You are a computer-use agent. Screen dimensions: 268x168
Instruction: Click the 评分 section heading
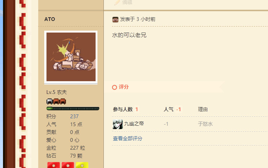124,87
